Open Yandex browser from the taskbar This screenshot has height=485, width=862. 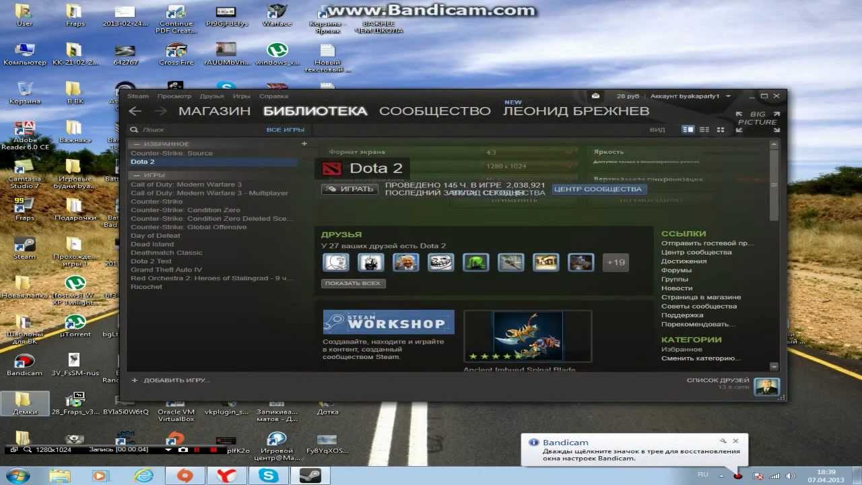tap(227, 476)
